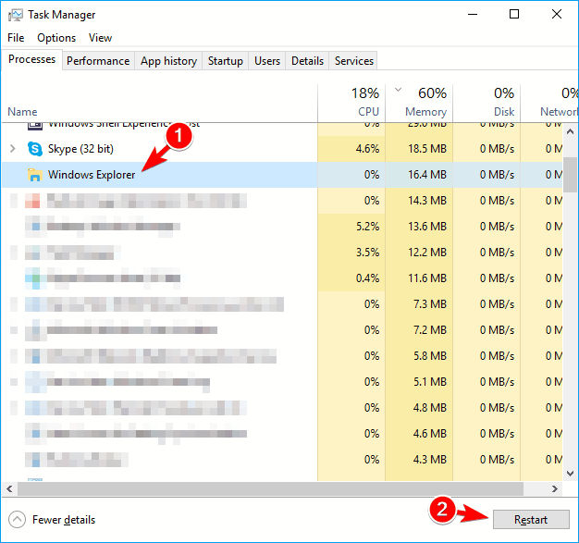Sort by the Network column header
579x543 pixels.
(549, 104)
